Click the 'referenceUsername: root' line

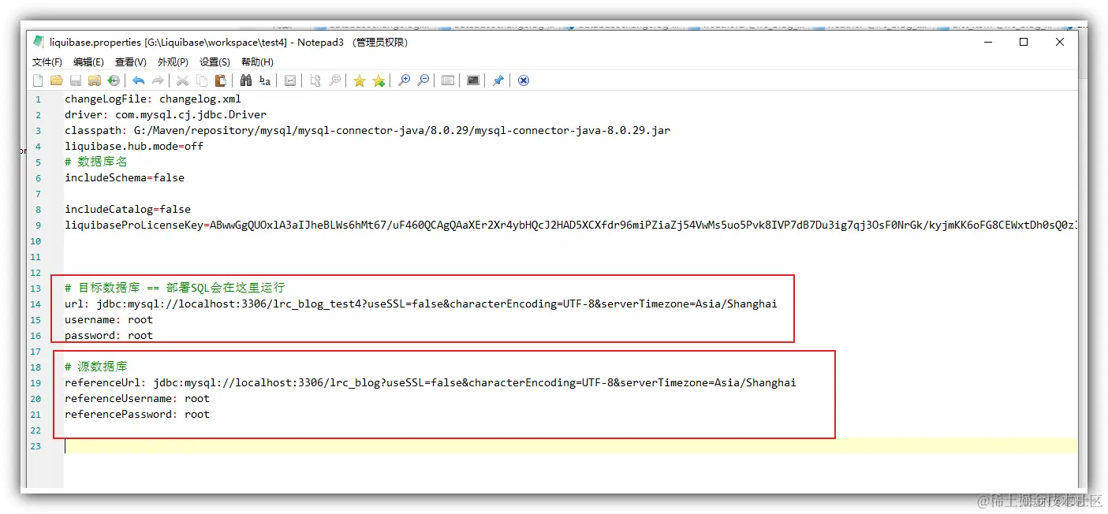[x=137, y=399]
